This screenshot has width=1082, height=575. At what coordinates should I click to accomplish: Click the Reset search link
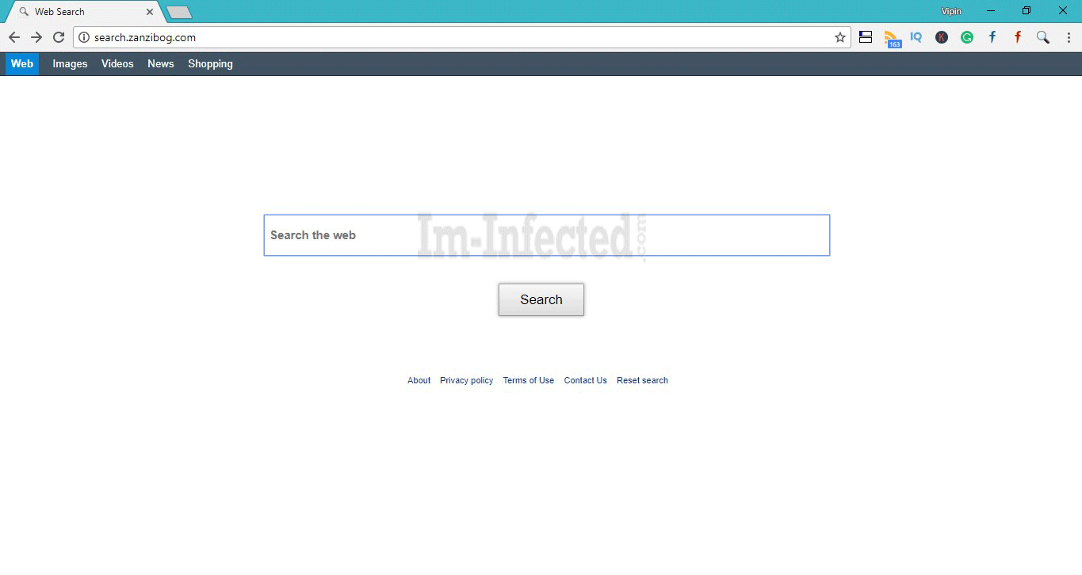coord(642,380)
